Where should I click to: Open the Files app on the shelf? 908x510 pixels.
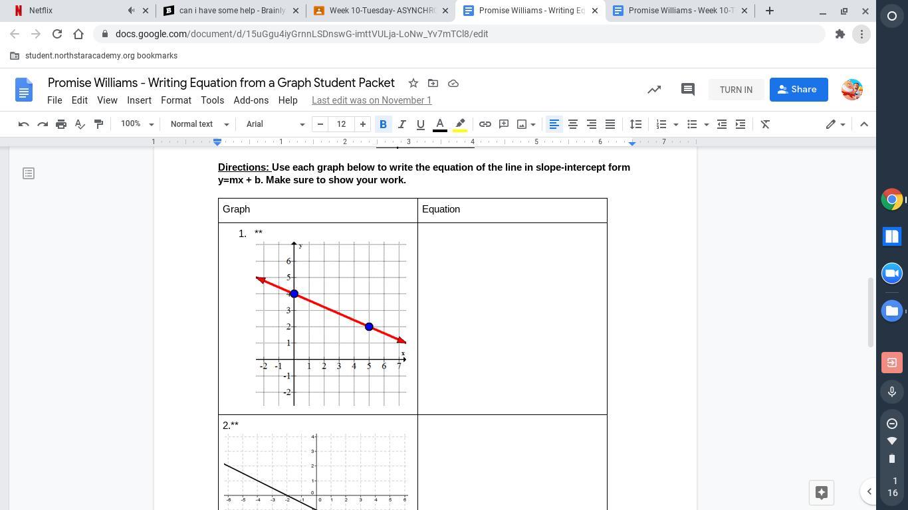[892, 311]
